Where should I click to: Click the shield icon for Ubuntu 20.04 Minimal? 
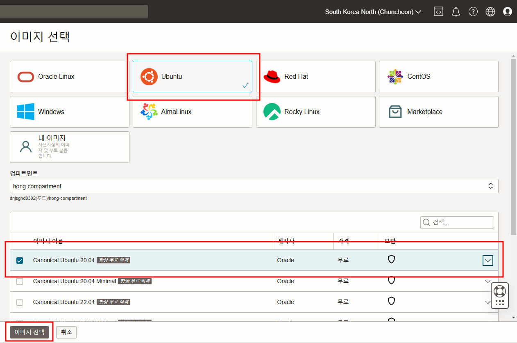[x=391, y=280]
